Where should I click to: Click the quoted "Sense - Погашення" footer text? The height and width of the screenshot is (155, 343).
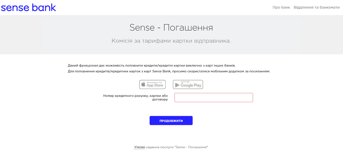[x=191, y=147]
